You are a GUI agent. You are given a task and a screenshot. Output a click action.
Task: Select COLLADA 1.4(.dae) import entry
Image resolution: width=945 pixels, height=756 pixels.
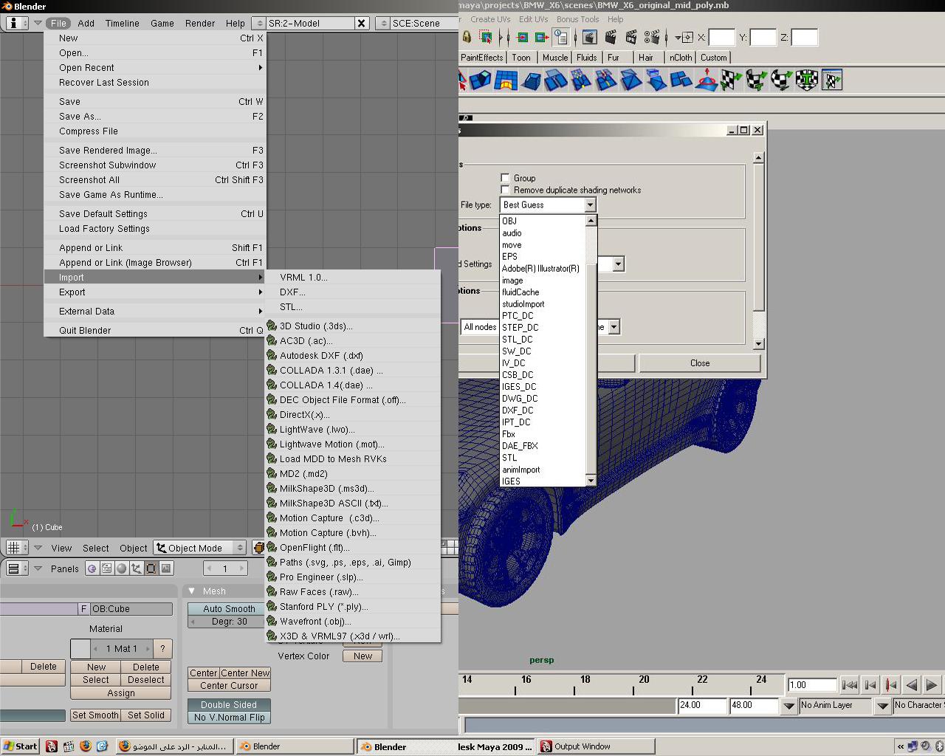353,385
